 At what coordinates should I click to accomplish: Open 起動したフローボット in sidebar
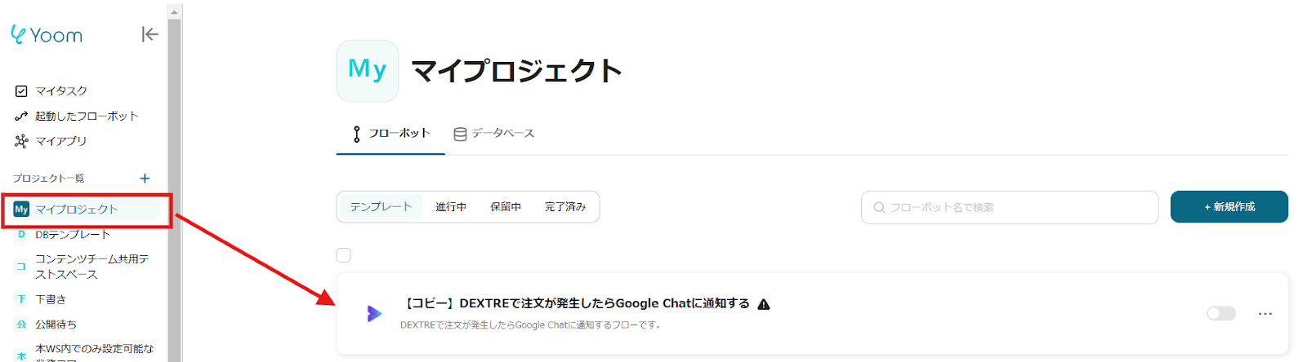(86, 116)
